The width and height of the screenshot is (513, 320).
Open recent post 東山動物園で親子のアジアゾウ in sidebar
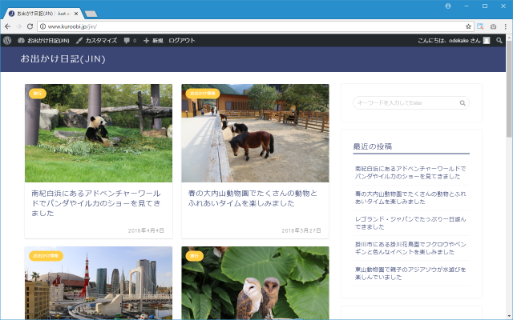click(x=410, y=274)
